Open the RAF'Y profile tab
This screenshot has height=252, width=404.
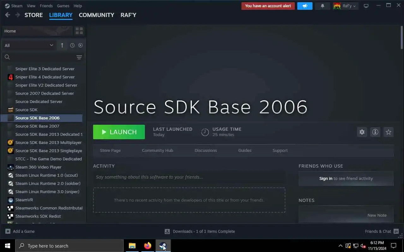point(128,15)
